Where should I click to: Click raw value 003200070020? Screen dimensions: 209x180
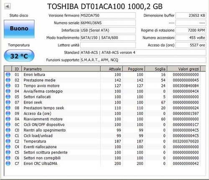click(x=186, y=141)
